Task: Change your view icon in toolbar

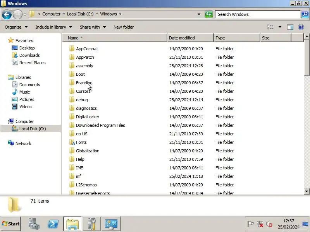Action: coord(270,27)
